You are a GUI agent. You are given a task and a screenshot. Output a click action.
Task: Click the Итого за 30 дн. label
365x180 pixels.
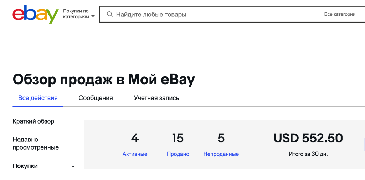[308, 154]
